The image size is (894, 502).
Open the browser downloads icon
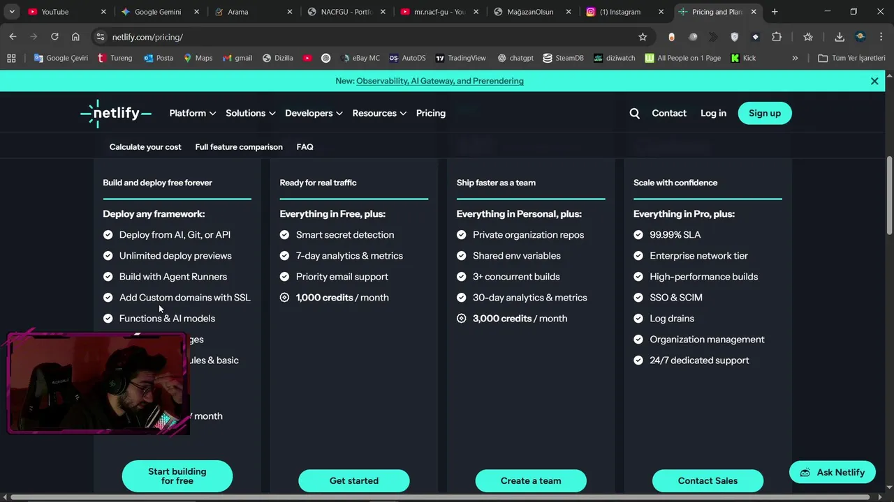(840, 37)
